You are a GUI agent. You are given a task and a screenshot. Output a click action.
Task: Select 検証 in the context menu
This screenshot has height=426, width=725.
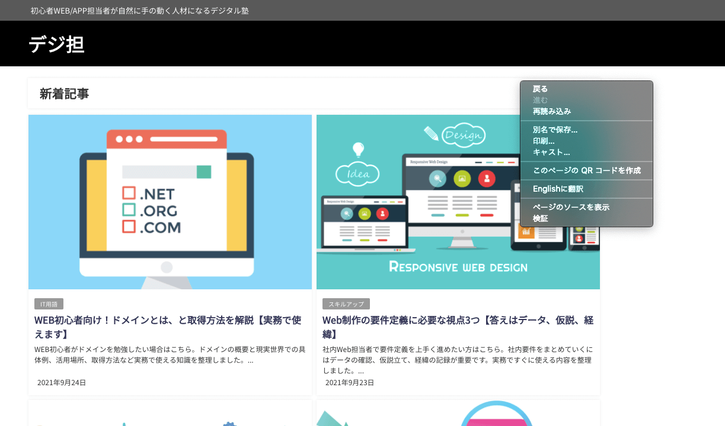pyautogui.click(x=586, y=218)
